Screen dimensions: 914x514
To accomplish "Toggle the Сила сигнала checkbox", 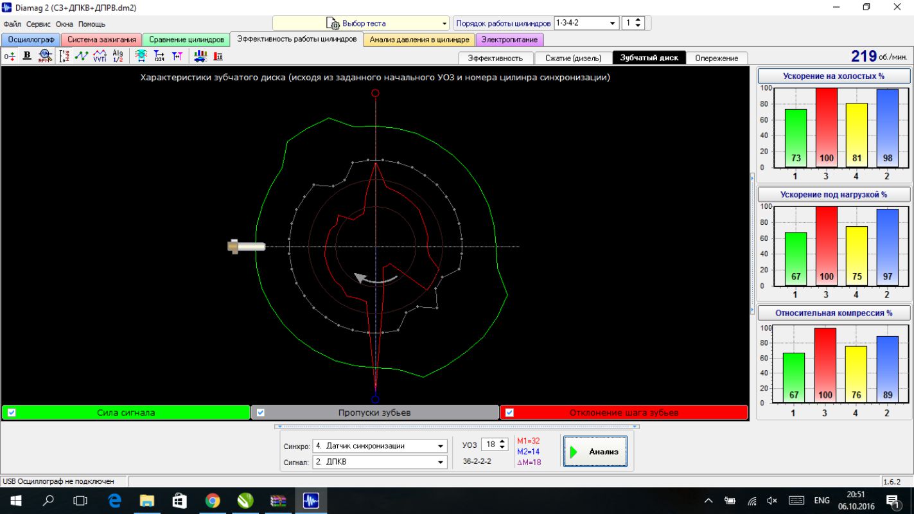I will coord(12,412).
